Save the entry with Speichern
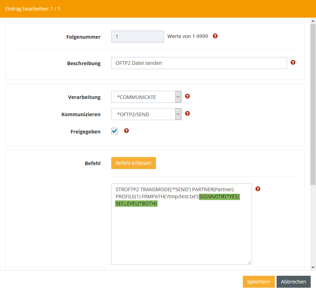This screenshot has width=316, height=293. (258, 282)
